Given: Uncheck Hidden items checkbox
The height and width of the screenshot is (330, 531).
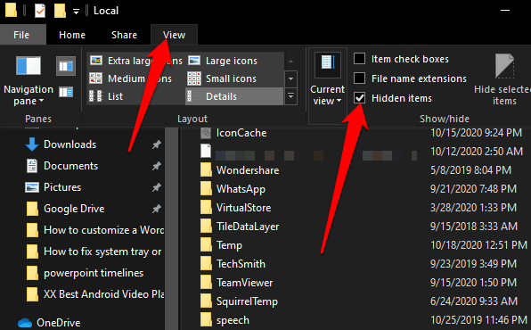Looking at the screenshot, I should tap(359, 98).
